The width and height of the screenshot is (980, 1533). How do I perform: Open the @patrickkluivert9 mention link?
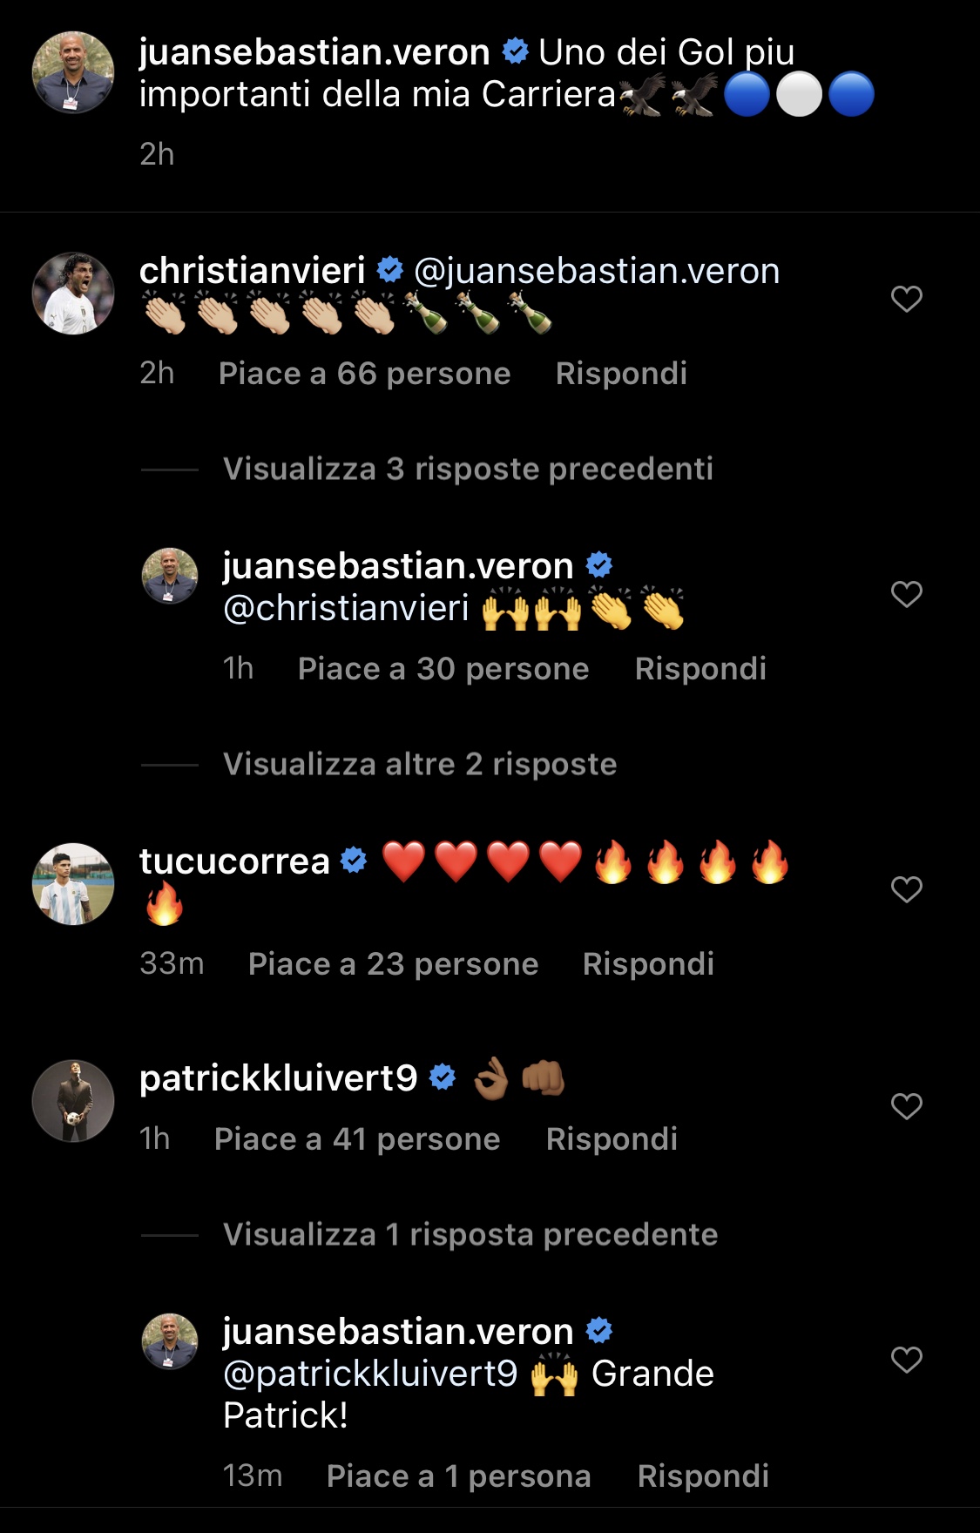pos(370,1374)
